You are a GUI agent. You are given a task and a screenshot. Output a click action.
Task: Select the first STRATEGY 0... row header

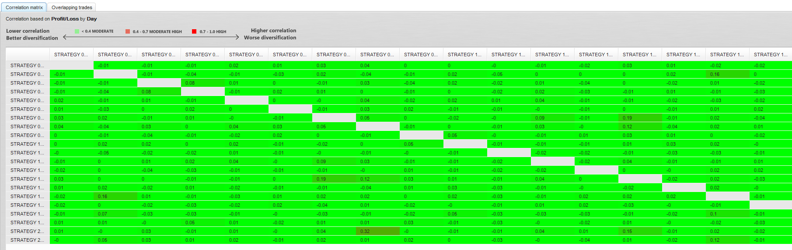tap(28, 65)
